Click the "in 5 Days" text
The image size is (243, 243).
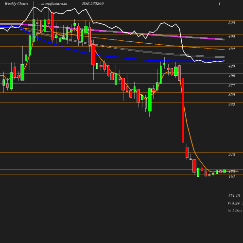click(x=235, y=211)
